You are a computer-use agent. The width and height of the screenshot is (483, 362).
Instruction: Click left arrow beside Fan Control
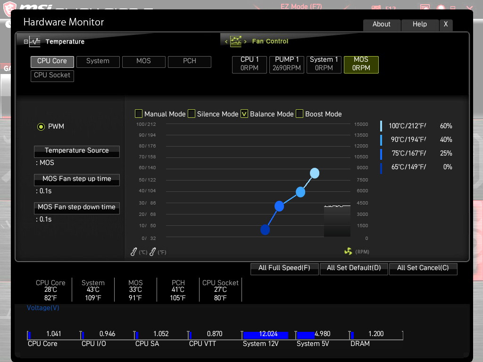[226, 41]
